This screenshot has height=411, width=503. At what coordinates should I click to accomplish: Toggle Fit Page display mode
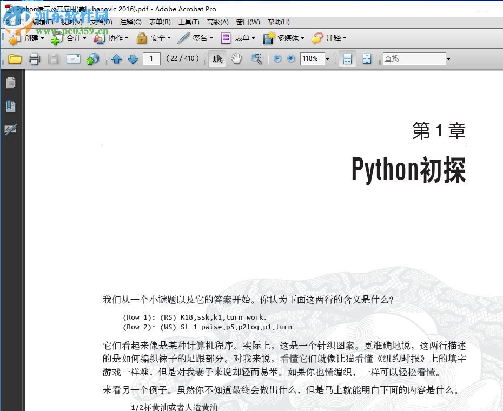[367, 59]
